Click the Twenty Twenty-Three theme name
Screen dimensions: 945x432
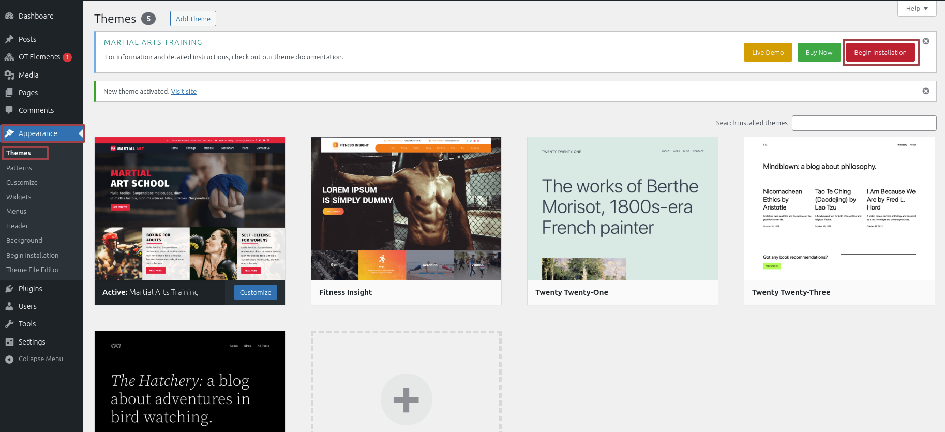791,292
